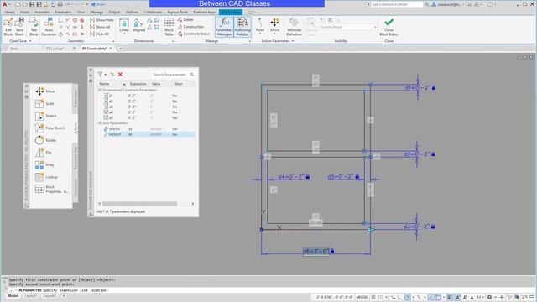Toggle MODEL space button in status bar

click(x=362, y=297)
